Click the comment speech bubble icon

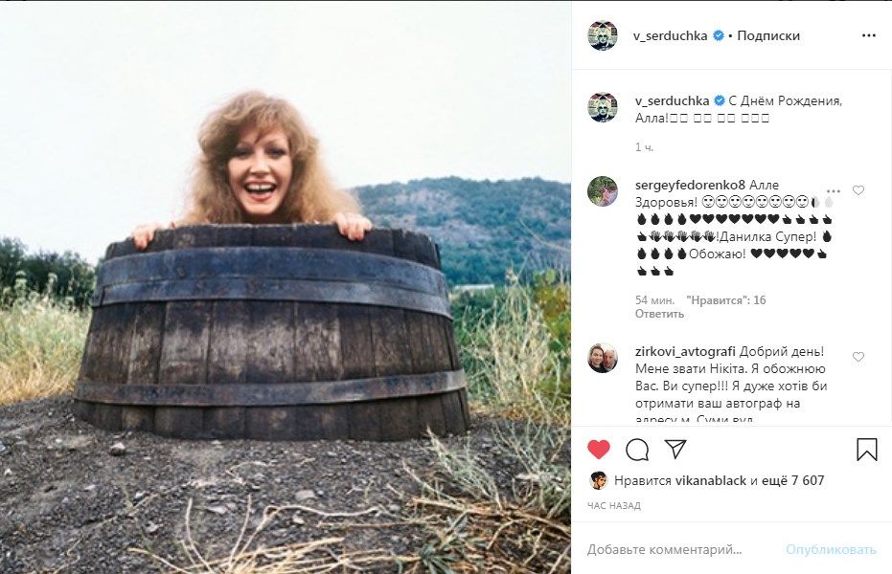pos(637,450)
